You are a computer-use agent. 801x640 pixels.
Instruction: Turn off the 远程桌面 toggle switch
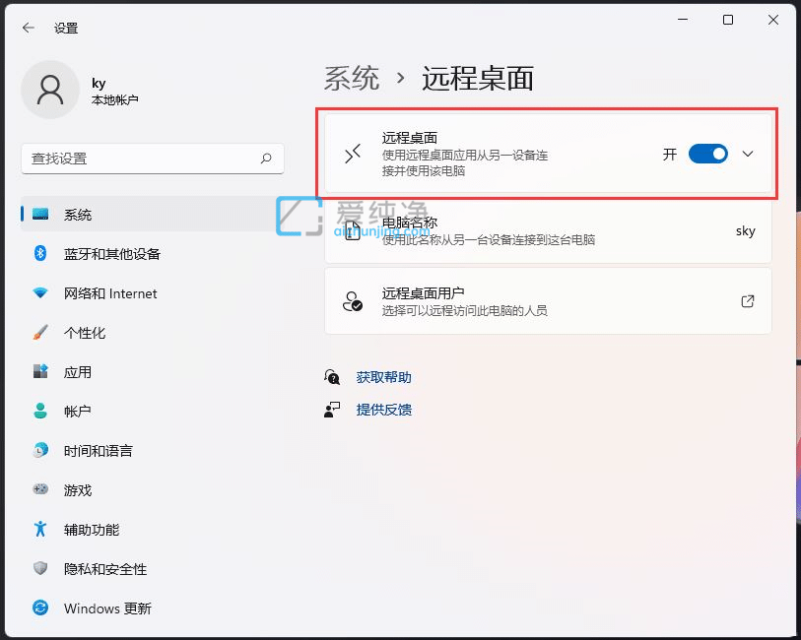(x=708, y=154)
